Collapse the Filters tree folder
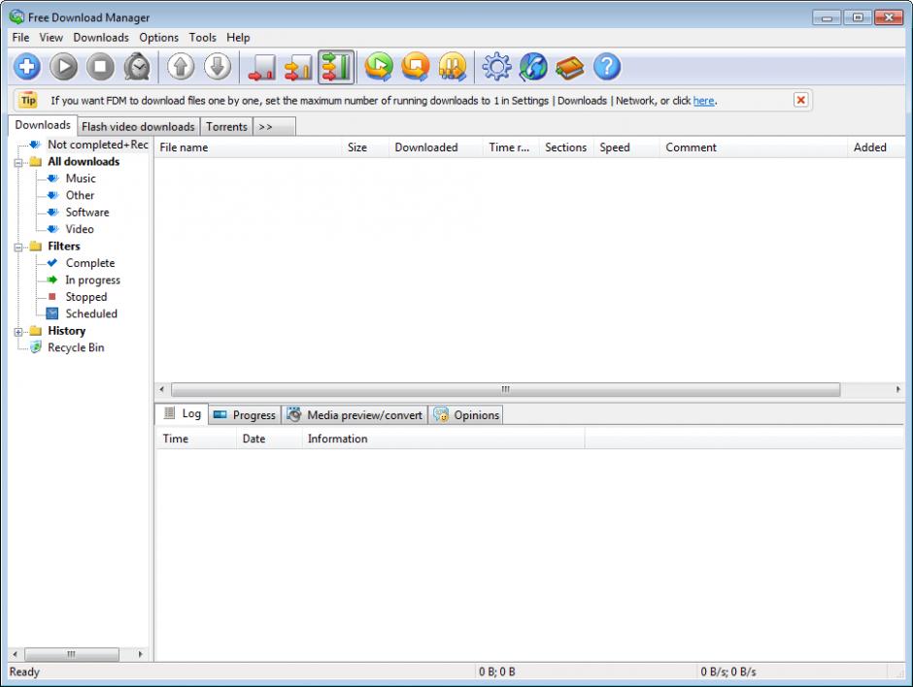 tap(19, 246)
